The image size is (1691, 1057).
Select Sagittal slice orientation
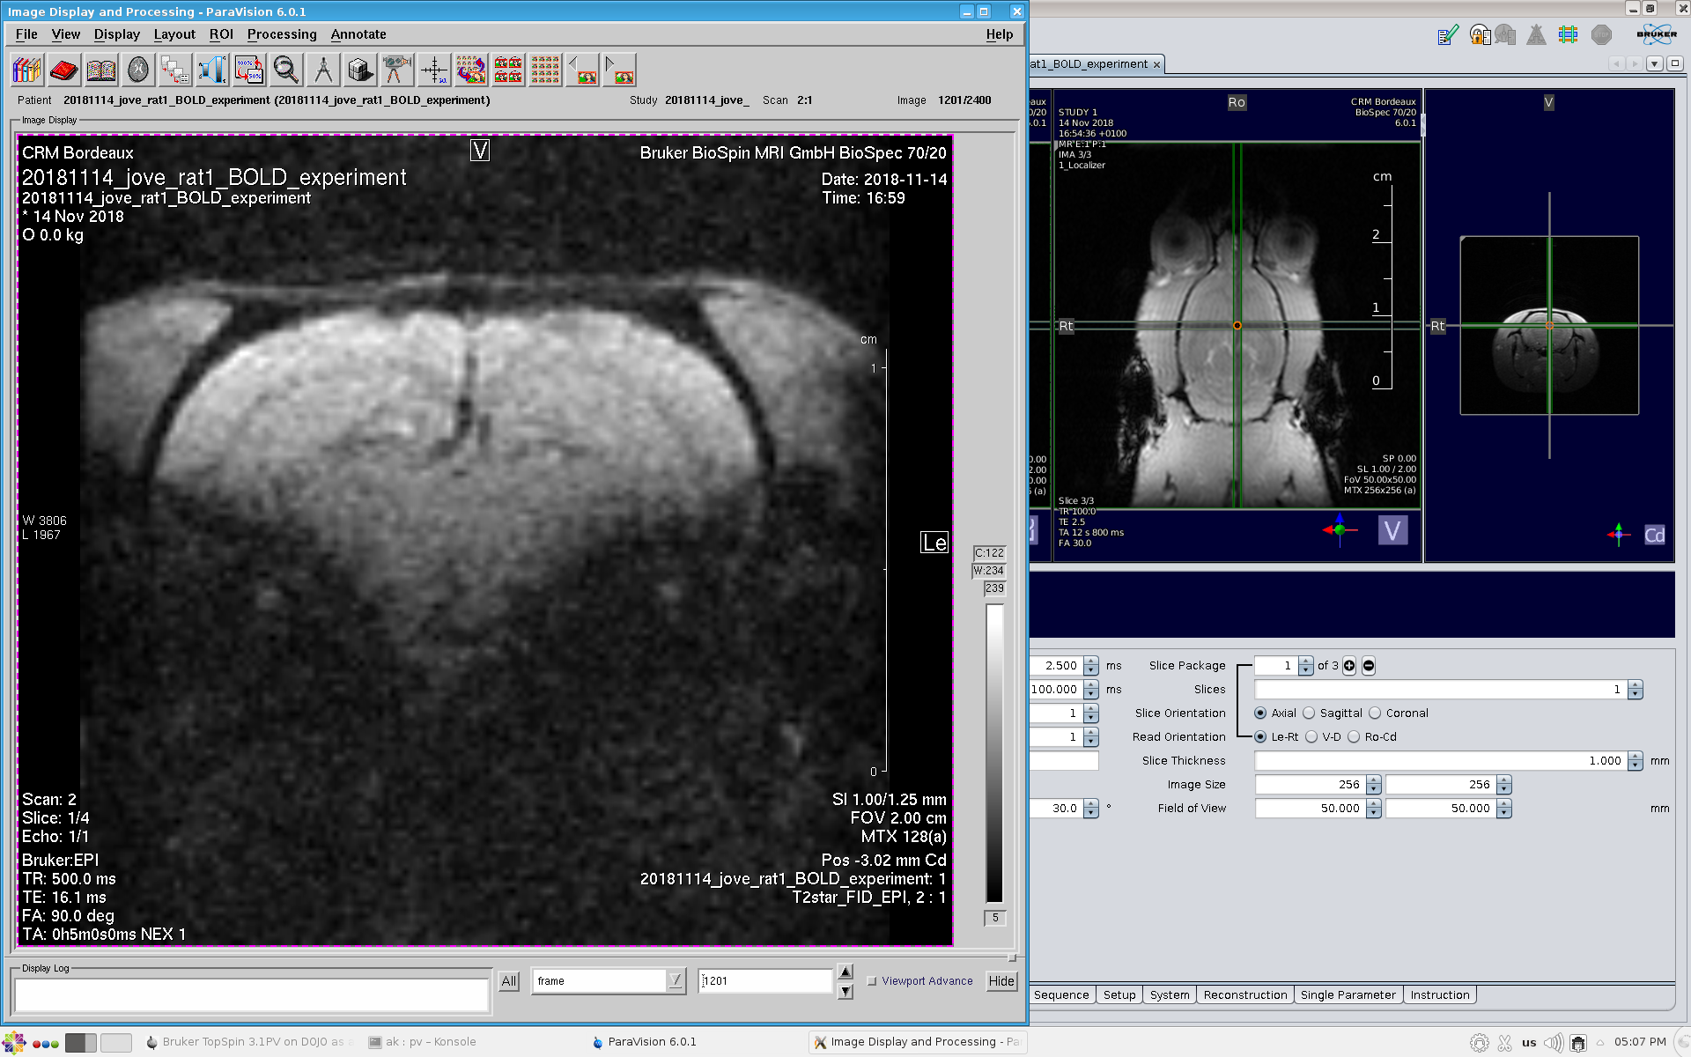coord(1310,713)
